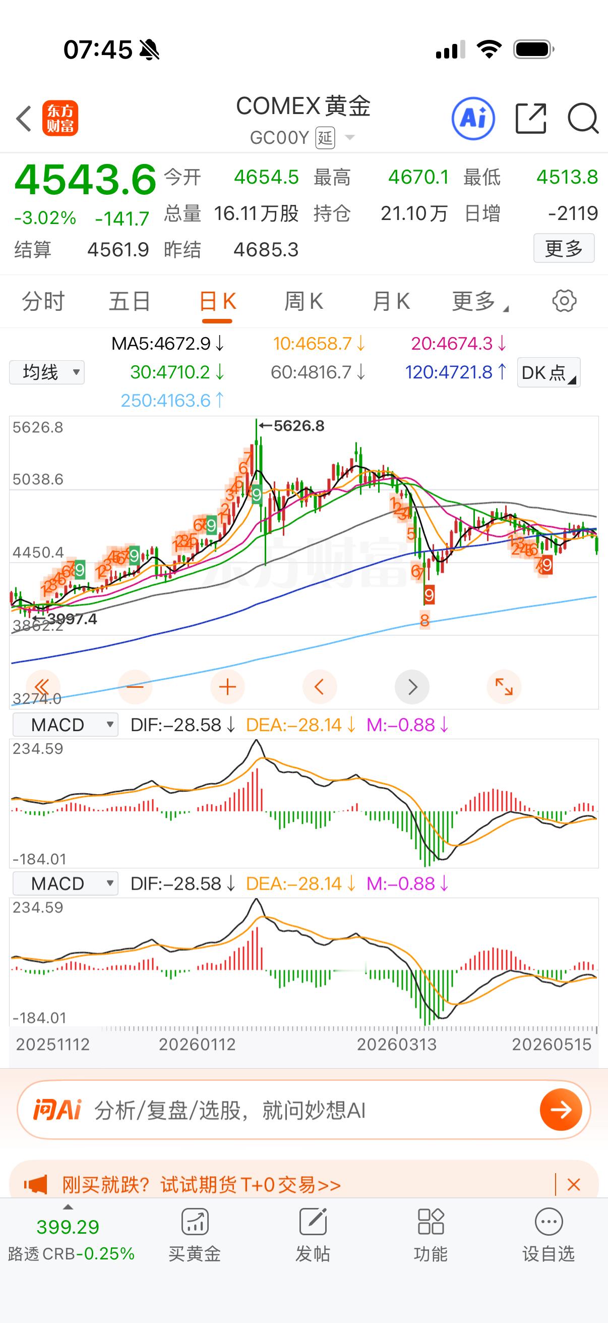Open first MACD indicator dropdown
This screenshot has height=1323, width=608.
pos(65,725)
